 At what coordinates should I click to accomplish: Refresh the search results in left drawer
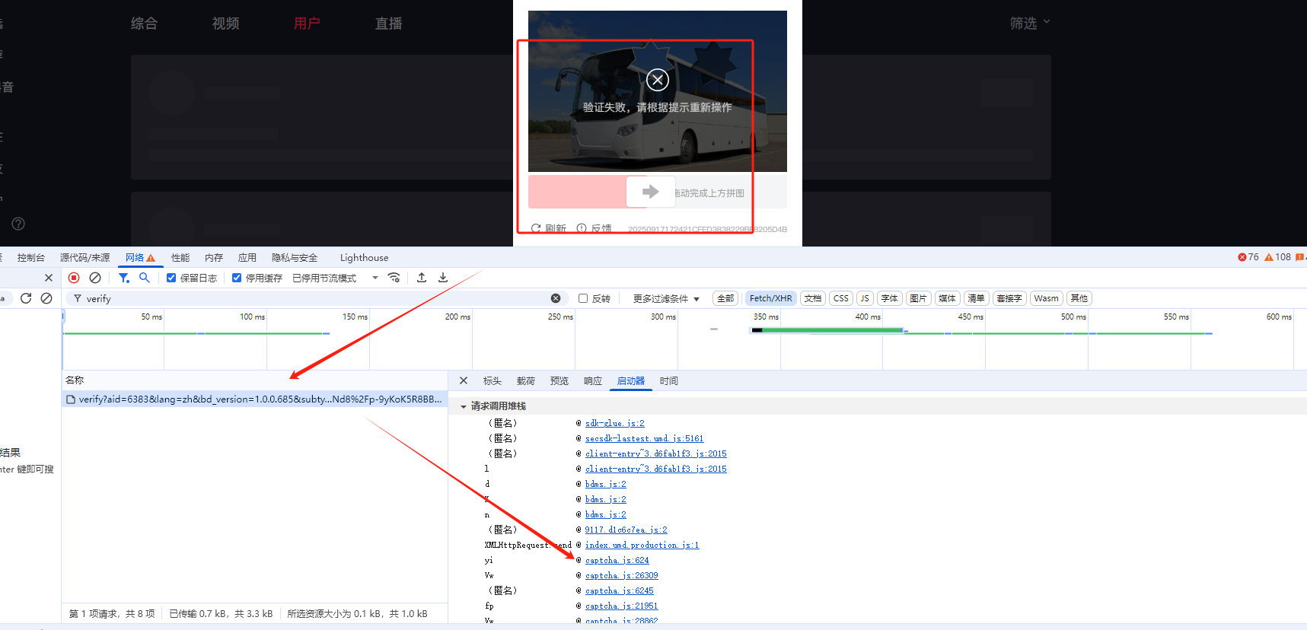tap(26, 298)
